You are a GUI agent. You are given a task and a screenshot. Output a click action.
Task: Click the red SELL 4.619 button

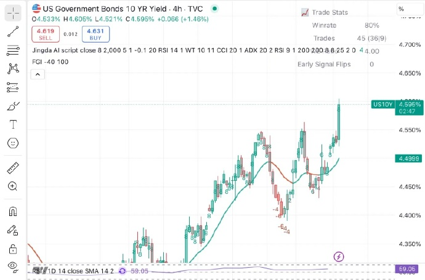[46, 34]
